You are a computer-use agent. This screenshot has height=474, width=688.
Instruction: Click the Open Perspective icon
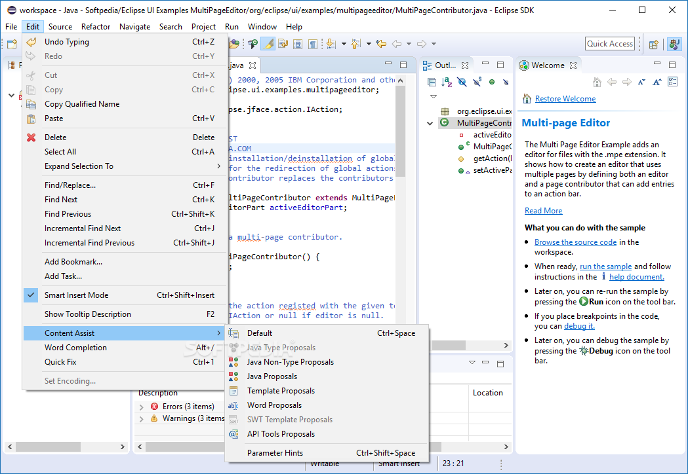tap(654, 44)
